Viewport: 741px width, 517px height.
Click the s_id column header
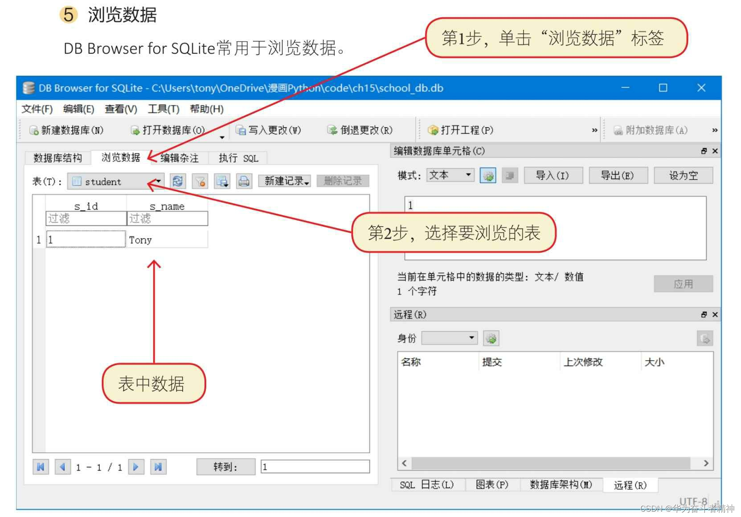coord(86,206)
